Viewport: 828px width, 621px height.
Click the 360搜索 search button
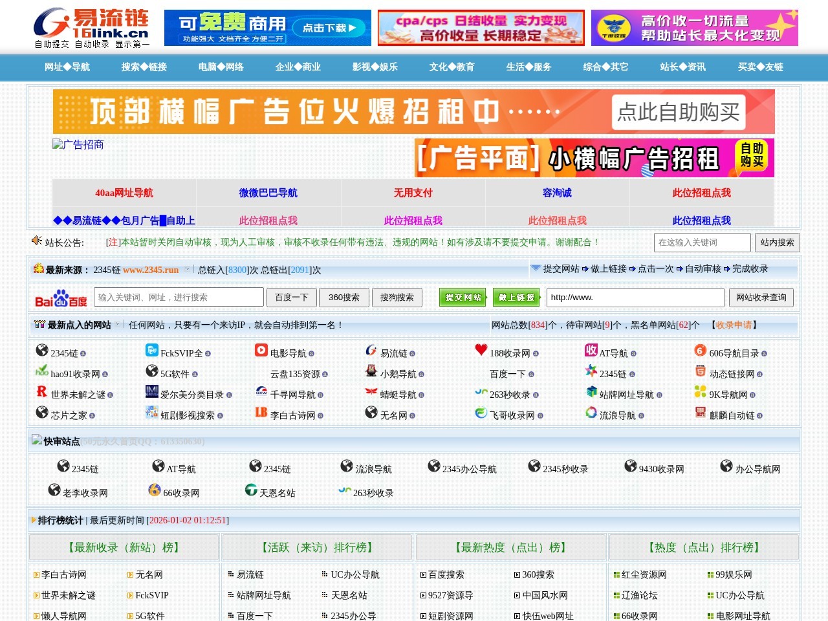coord(344,298)
